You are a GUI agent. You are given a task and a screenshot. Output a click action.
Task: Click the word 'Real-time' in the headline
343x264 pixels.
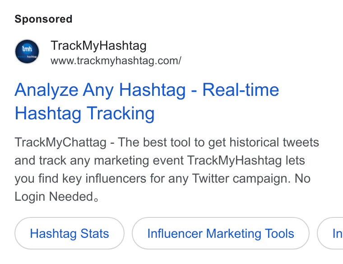pos(241,90)
